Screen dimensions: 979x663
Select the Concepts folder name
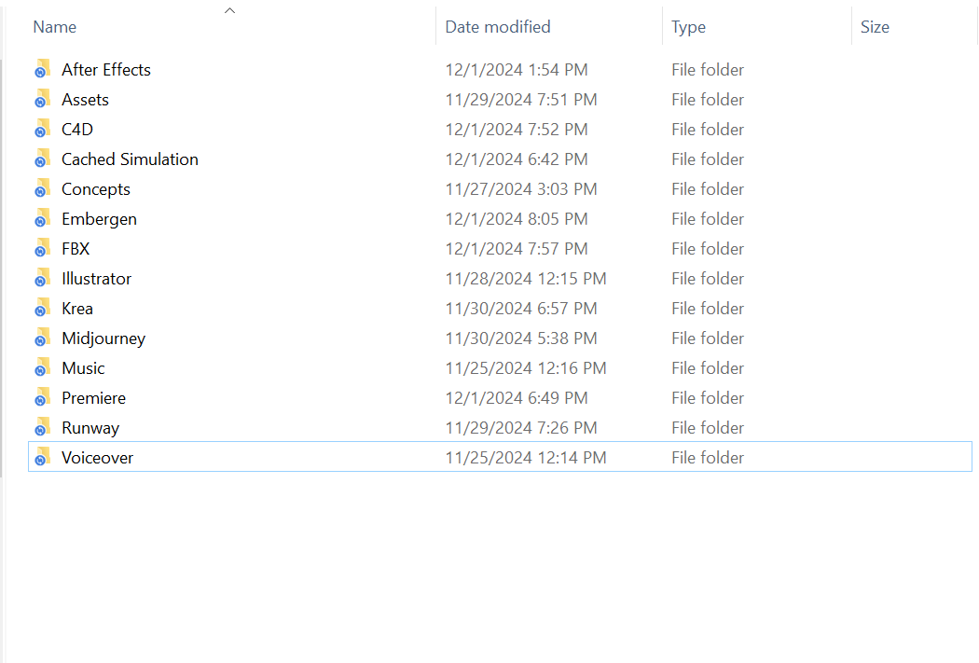click(95, 189)
